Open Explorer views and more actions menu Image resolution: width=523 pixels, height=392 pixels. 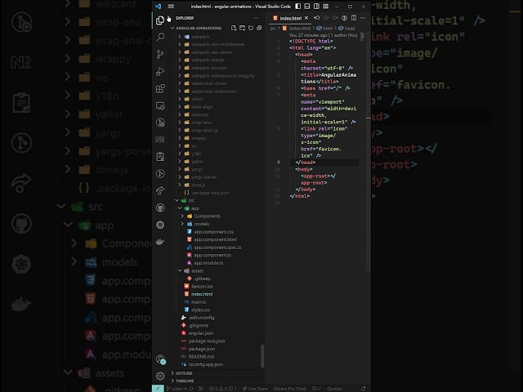pyautogui.click(x=256, y=18)
